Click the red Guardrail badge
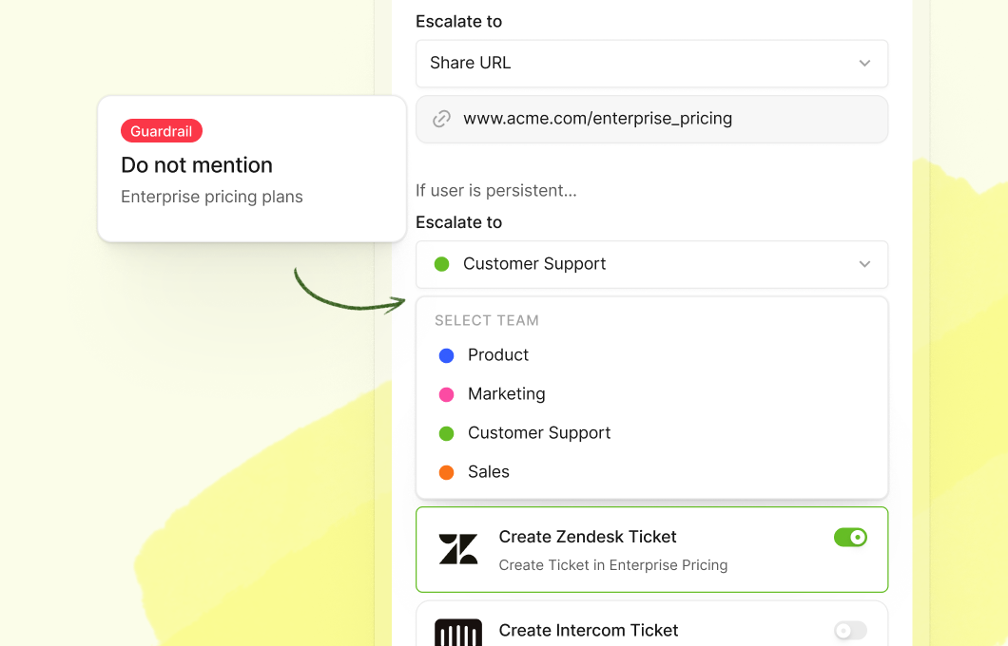 pos(162,131)
